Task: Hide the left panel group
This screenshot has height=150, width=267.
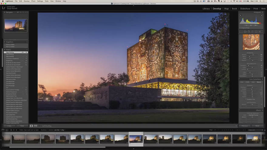Action: (1, 69)
